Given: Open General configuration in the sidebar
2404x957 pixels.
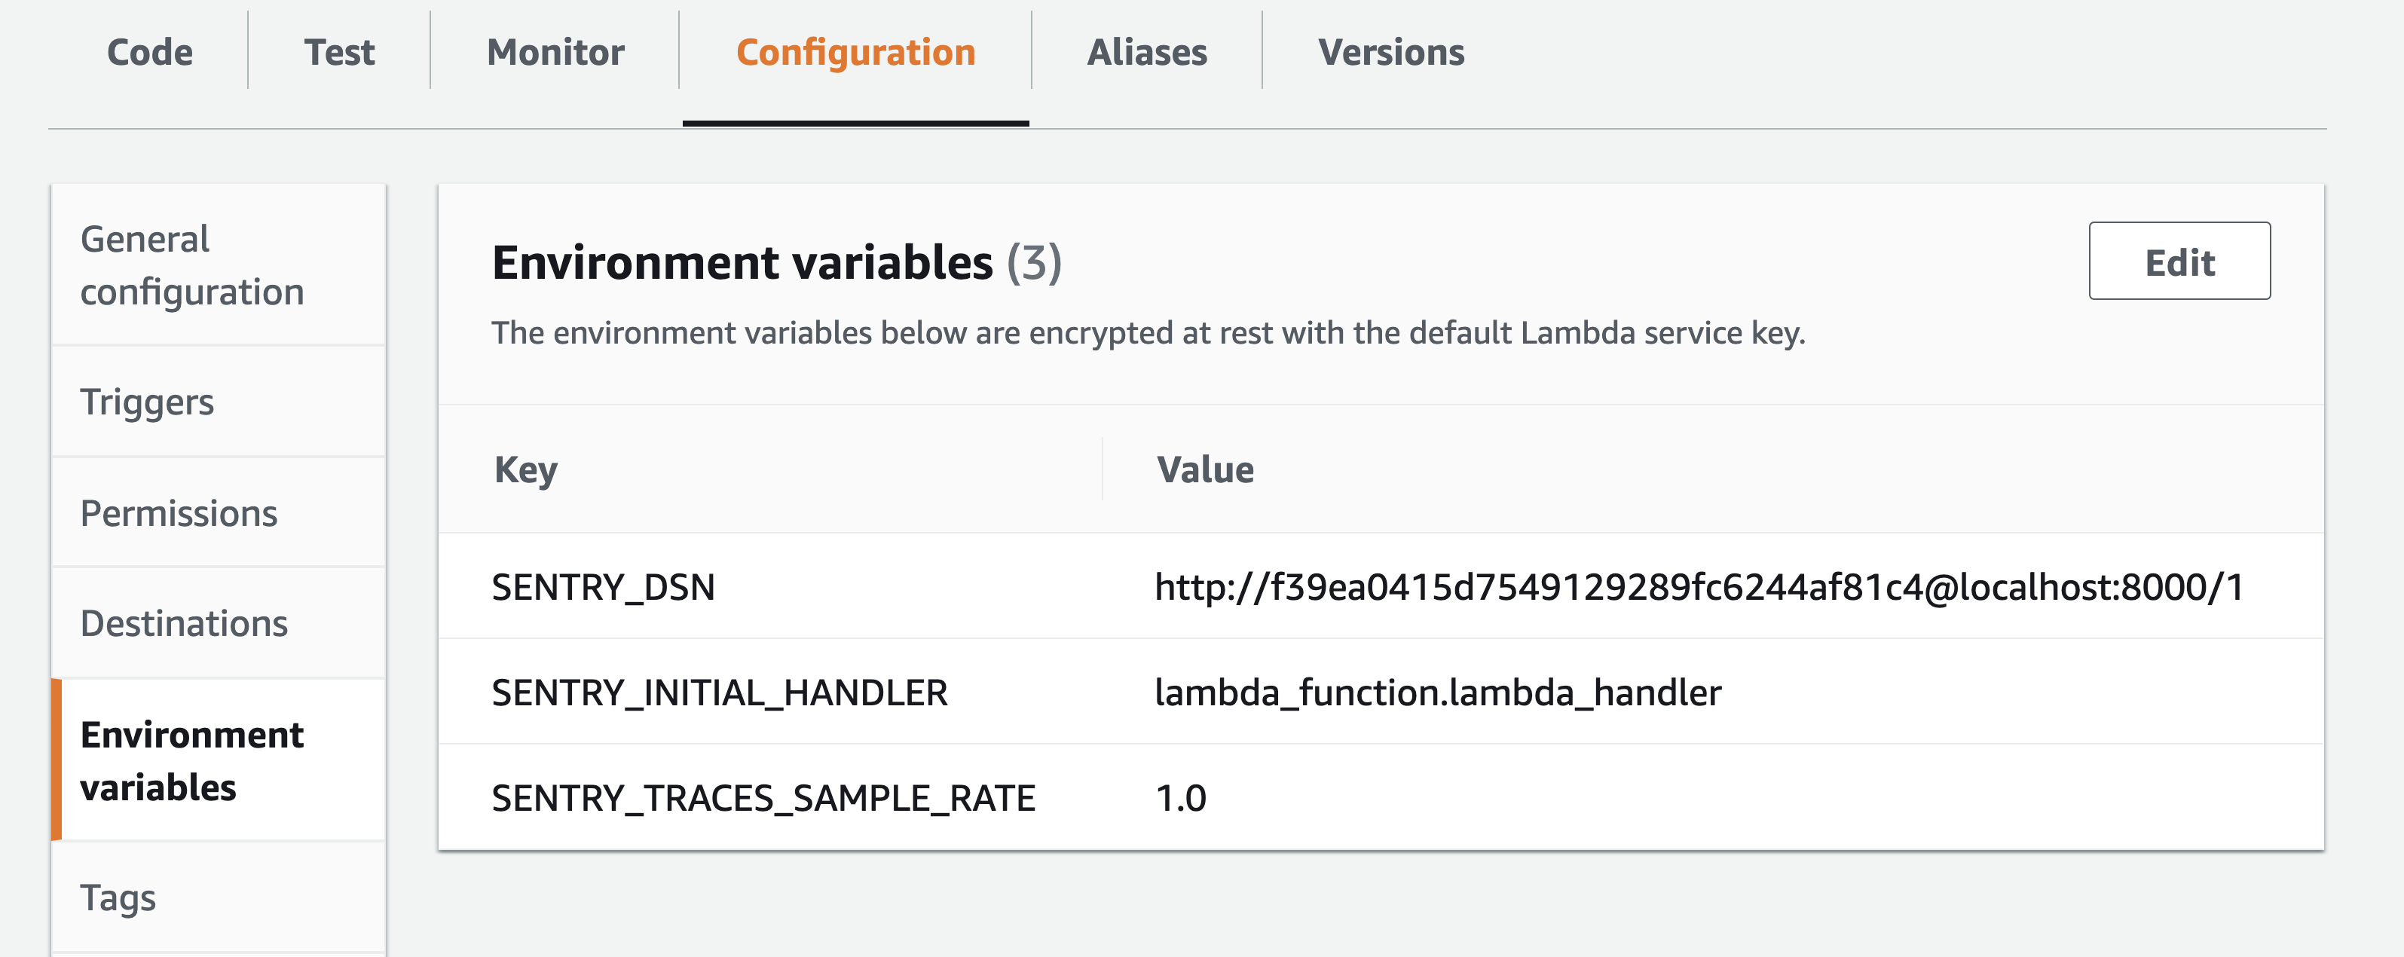Looking at the screenshot, I should tap(192, 266).
